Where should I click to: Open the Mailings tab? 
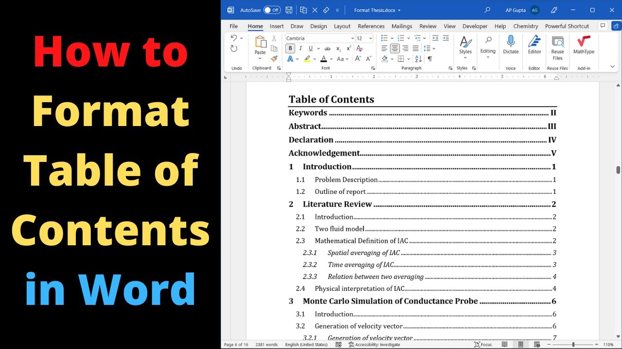click(402, 26)
